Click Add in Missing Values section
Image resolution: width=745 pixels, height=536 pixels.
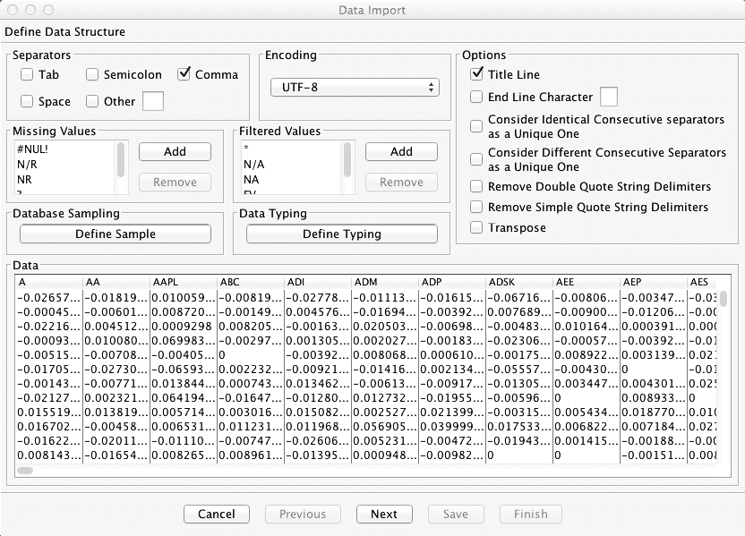pos(175,151)
